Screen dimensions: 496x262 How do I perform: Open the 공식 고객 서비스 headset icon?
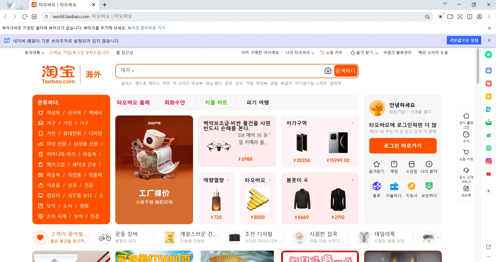pyautogui.click(x=466, y=170)
